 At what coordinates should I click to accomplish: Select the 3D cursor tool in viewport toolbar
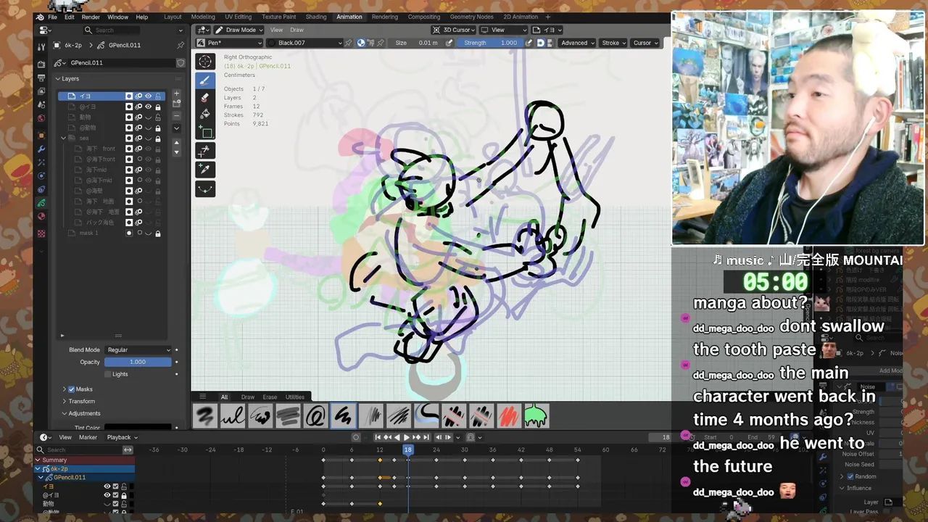[205, 62]
